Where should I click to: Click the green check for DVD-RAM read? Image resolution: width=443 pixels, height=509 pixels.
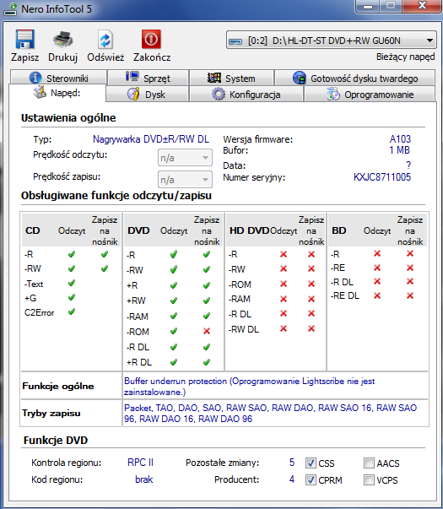[174, 316]
